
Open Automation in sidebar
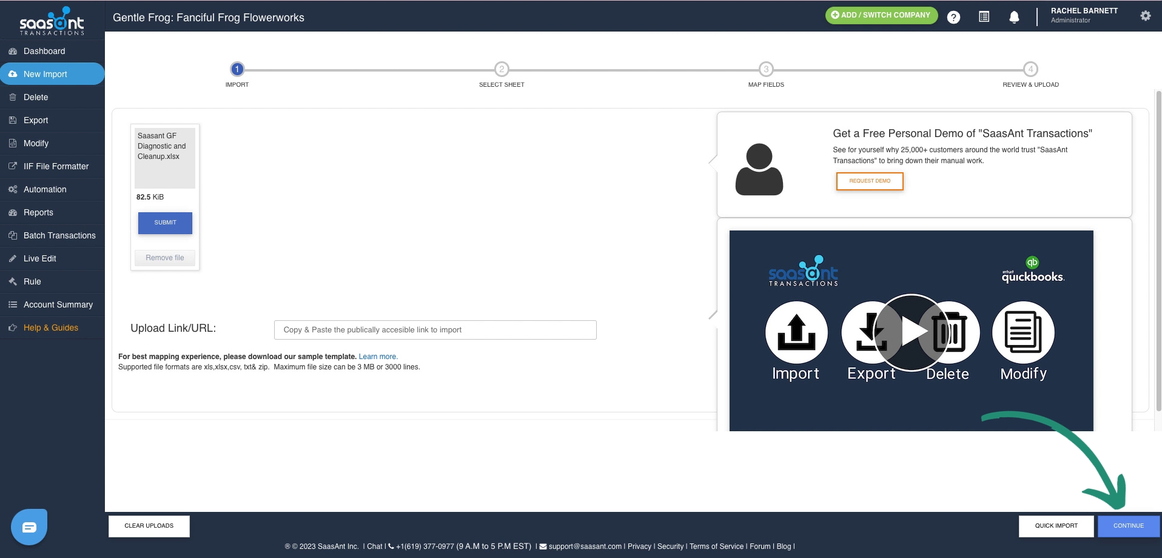(52, 189)
